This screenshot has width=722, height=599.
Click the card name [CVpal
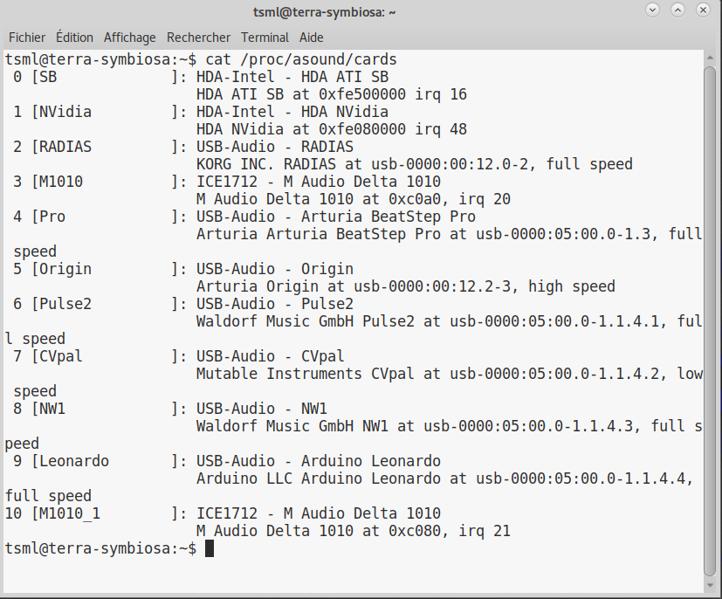pos(57,356)
